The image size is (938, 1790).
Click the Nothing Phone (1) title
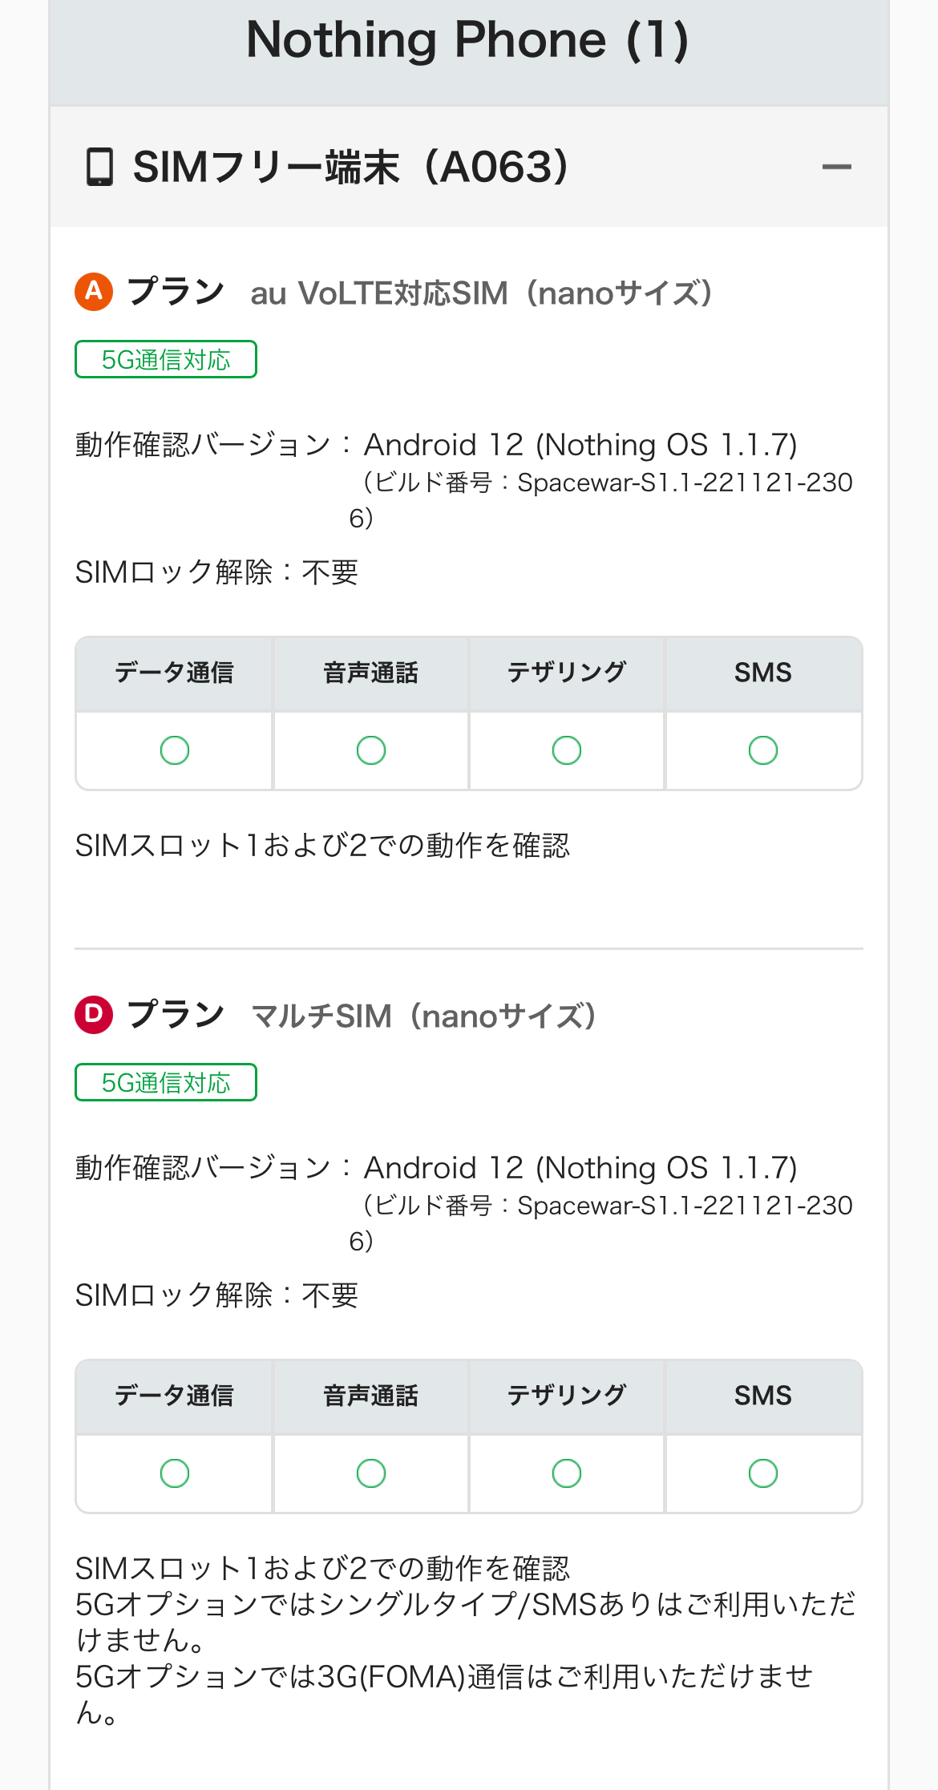tap(468, 40)
